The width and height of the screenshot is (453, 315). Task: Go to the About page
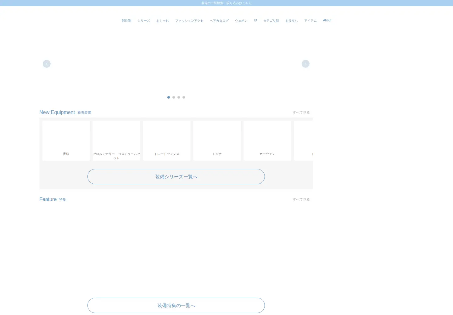(327, 20)
